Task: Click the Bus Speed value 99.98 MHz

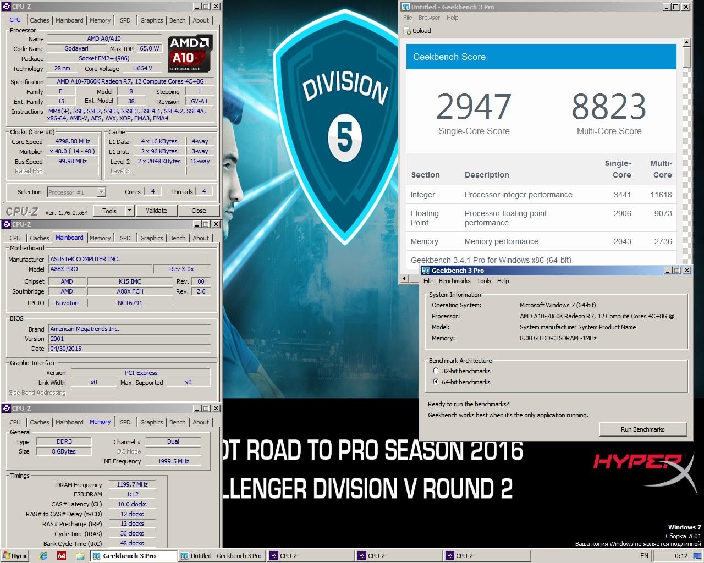Action: point(73,161)
